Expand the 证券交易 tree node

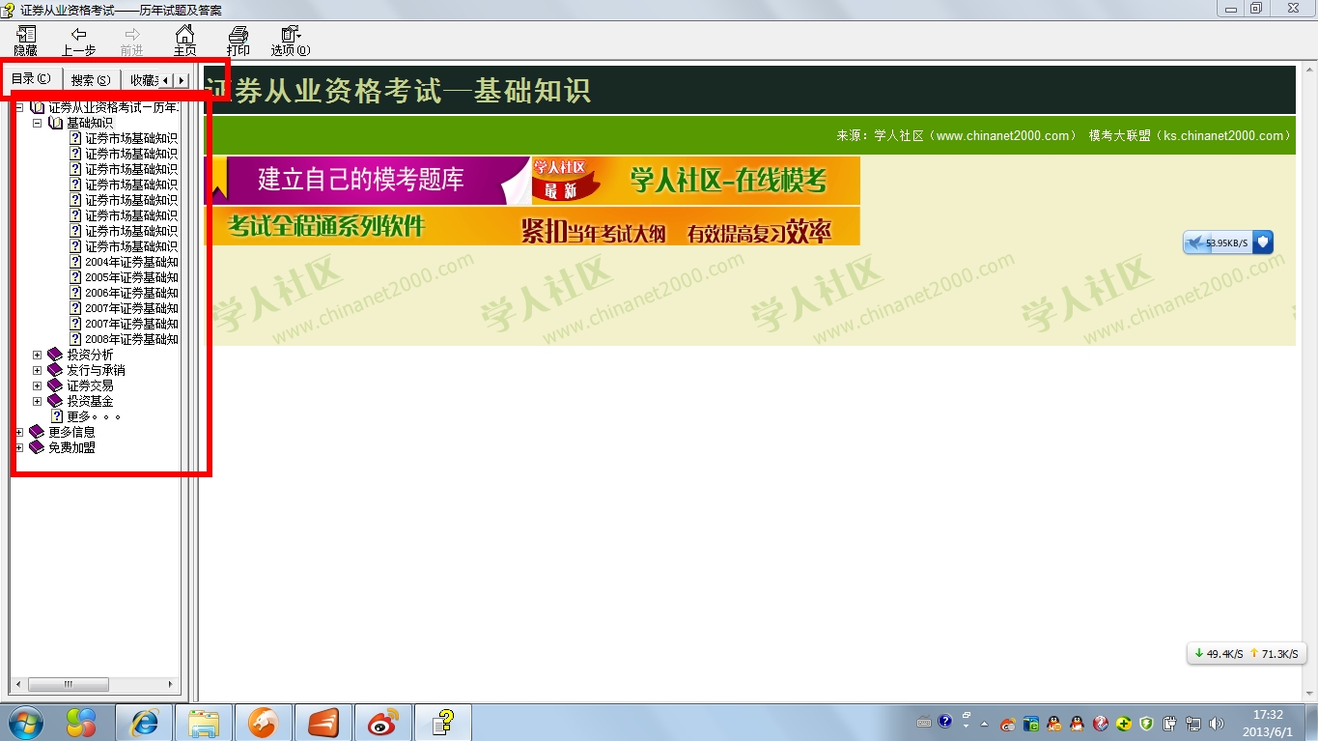[x=38, y=385]
